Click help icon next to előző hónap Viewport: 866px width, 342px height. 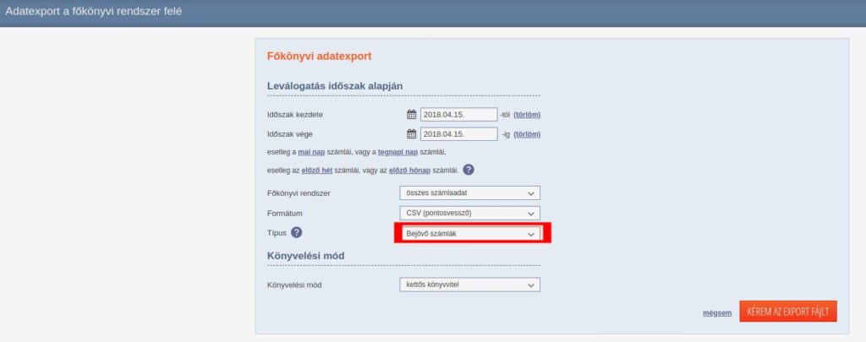click(x=469, y=170)
